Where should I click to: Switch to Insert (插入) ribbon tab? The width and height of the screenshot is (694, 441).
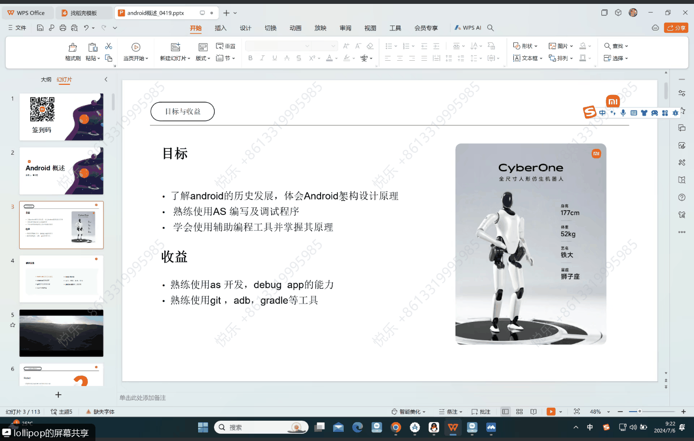pyautogui.click(x=220, y=28)
